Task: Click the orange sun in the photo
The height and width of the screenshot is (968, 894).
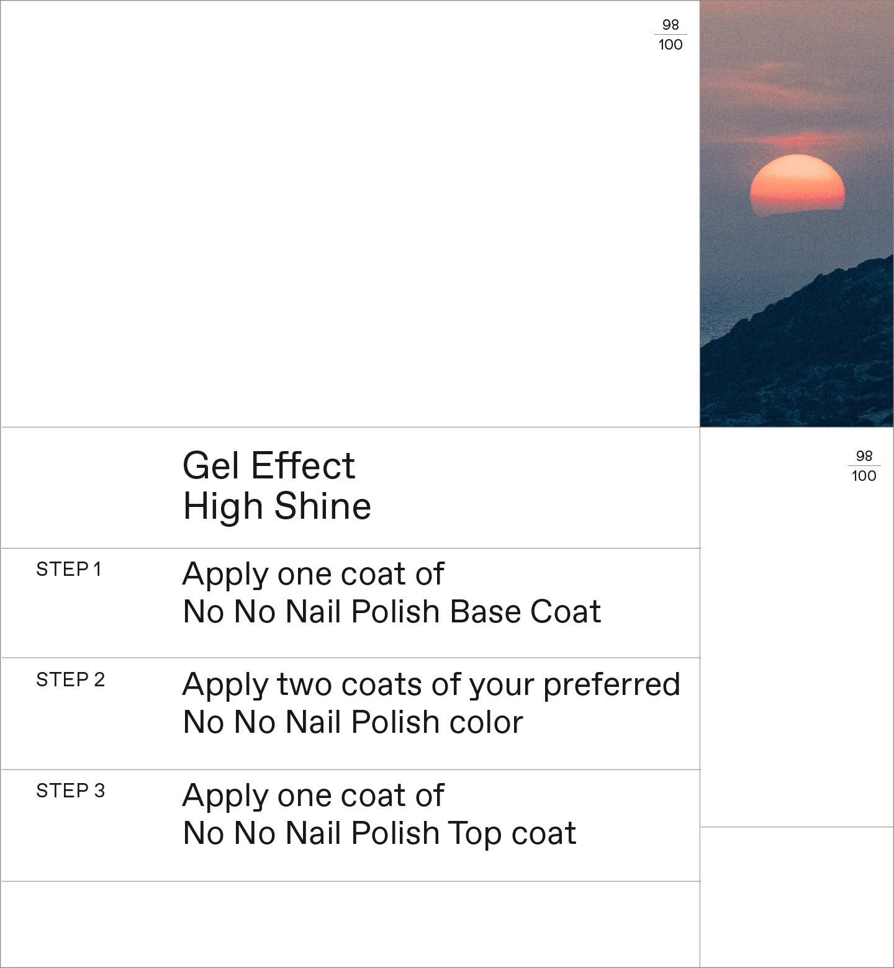Action: coord(797,184)
